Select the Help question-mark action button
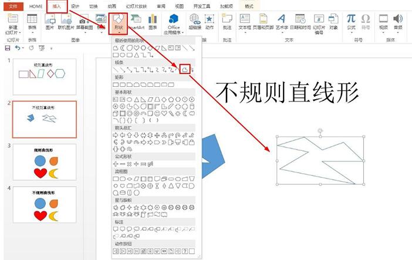This screenshot has height=260, width=412. [x=185, y=251]
